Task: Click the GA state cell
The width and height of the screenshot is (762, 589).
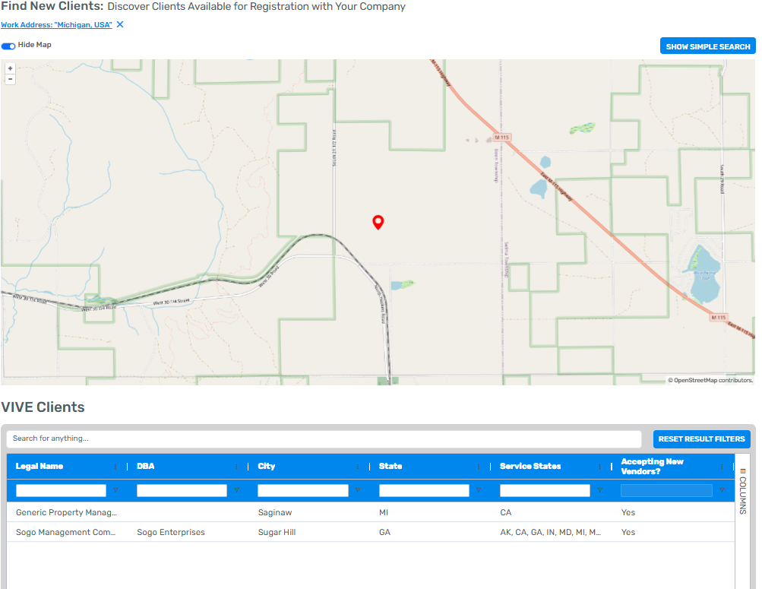Action: (x=384, y=532)
